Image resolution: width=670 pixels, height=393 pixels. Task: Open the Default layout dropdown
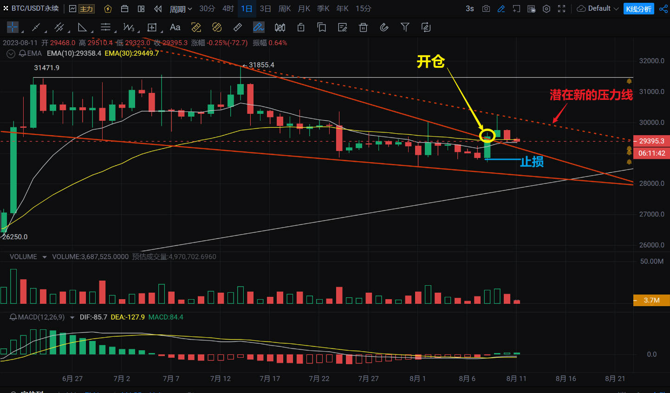click(598, 8)
